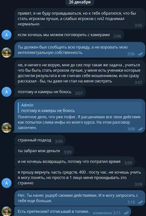Click the blue "A" avatar beside "я прошу вернуть часть средств"

[x=6, y=183]
